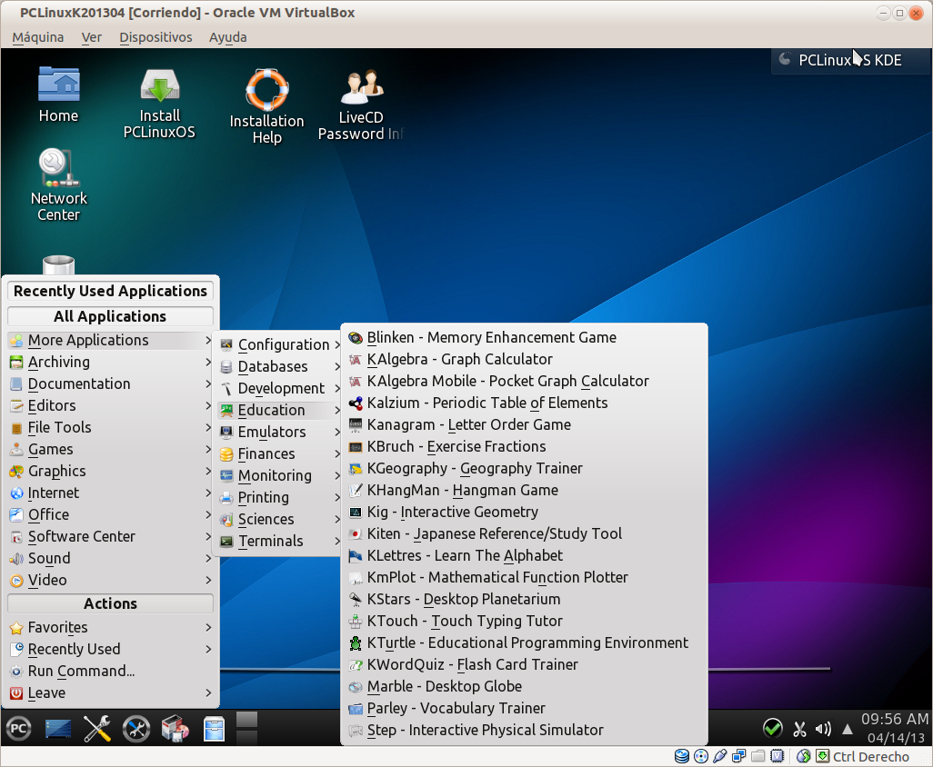Open the PC start menu button
Image resolution: width=933 pixels, height=767 pixels.
click(x=19, y=729)
